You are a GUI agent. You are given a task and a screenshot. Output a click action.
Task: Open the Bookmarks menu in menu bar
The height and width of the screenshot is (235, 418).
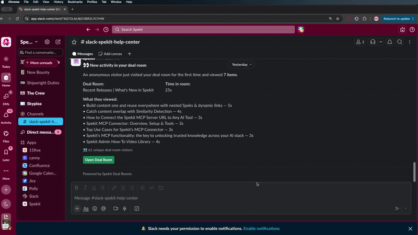(75, 2)
